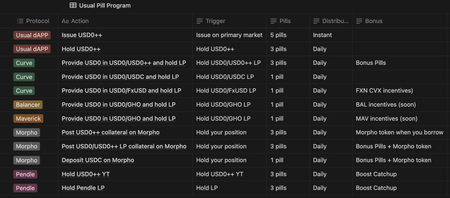Open Deposit USDC on Morpho page
Screen dimensions: 450x198
[x=98, y=160]
